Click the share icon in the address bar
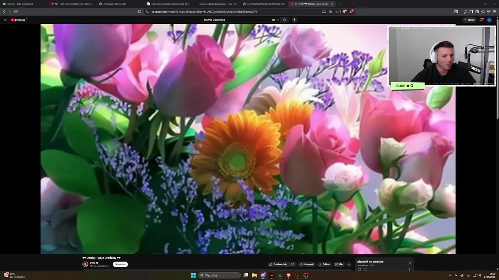This screenshot has height=280, width=499. [337, 12]
